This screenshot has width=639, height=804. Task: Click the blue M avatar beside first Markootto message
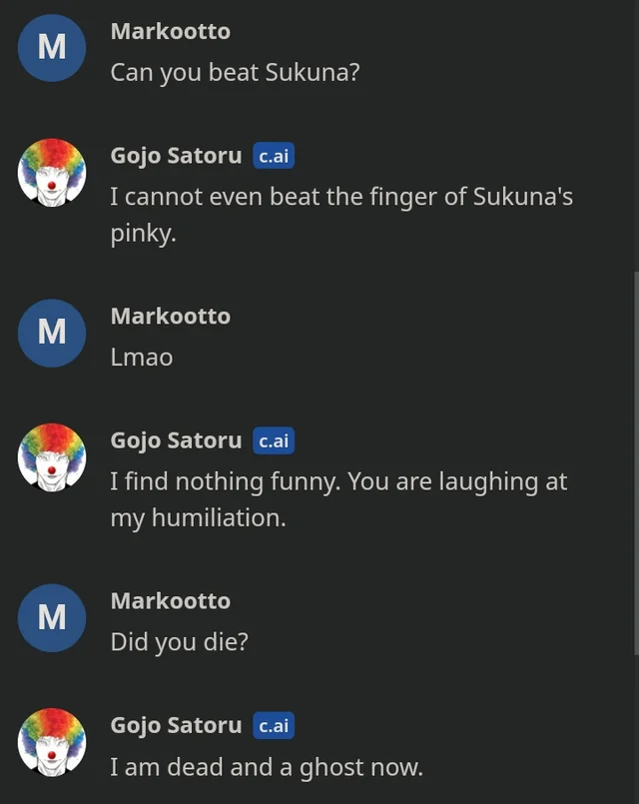51,47
